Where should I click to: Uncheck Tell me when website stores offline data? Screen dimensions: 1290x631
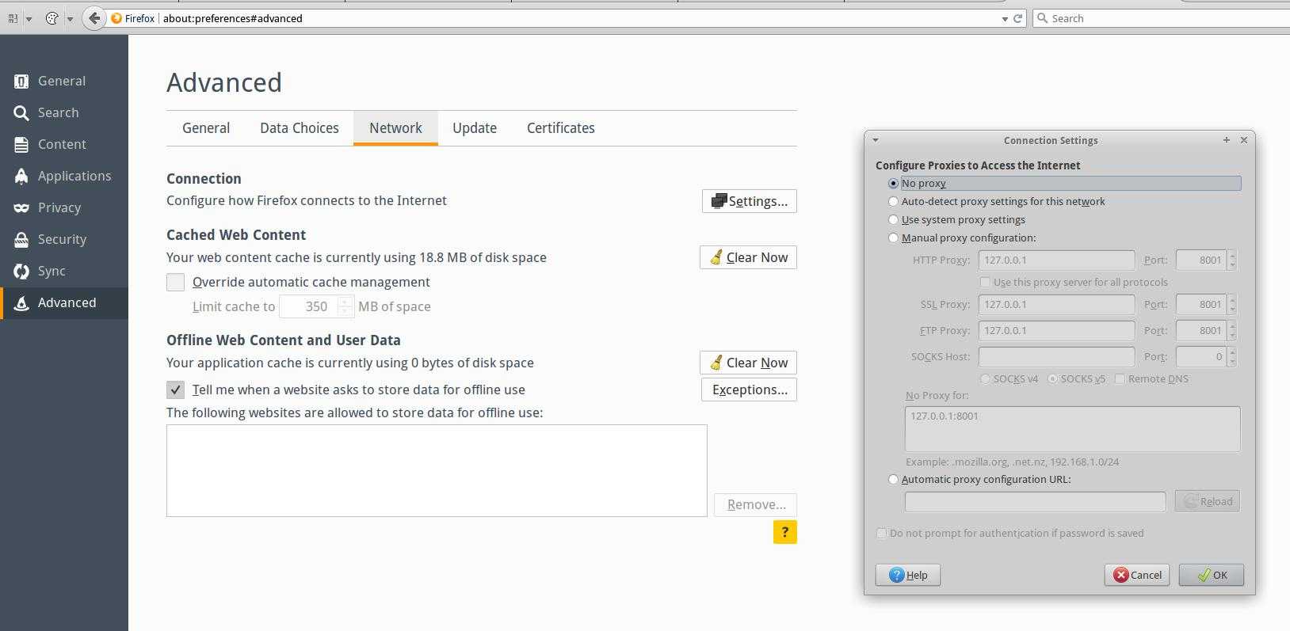(176, 390)
